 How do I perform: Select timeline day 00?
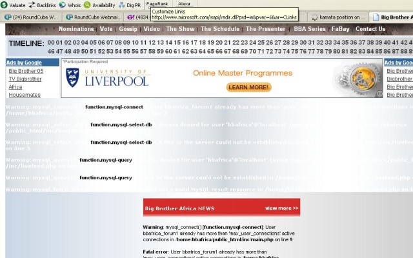click(x=51, y=43)
